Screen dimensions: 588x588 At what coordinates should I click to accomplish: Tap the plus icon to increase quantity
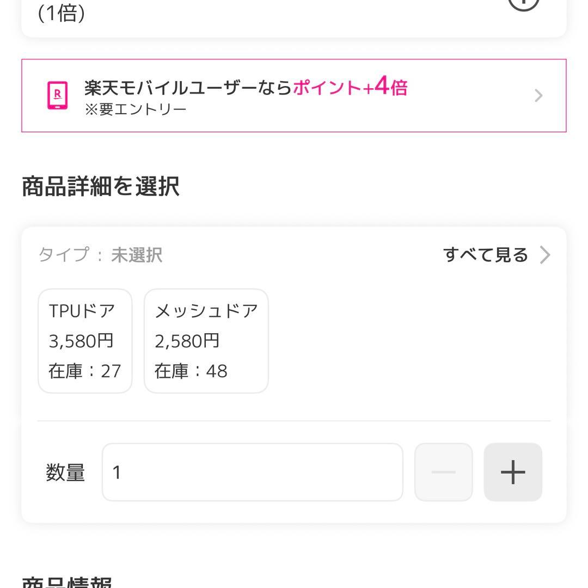(x=512, y=472)
